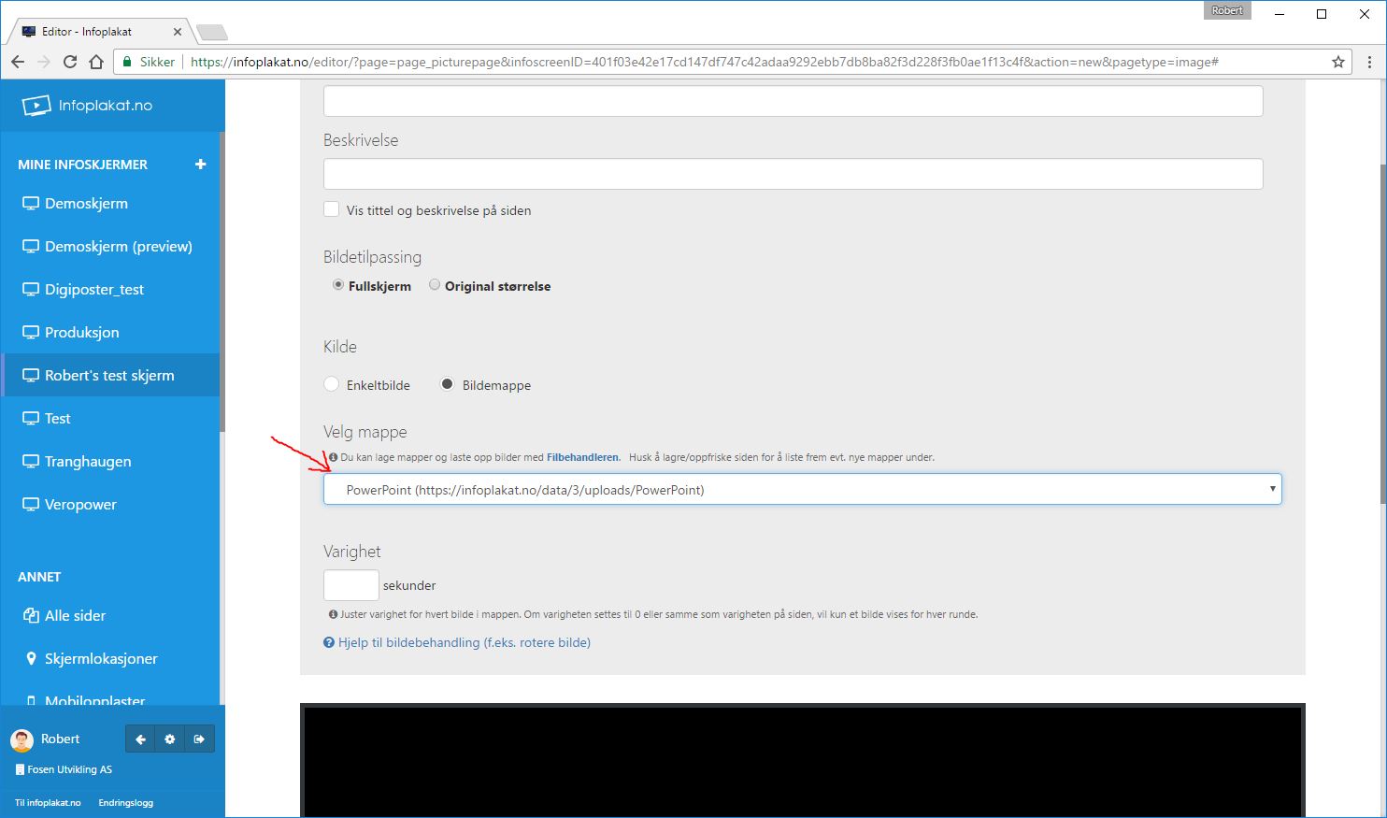Viewport: 1387px width, 818px height.
Task: Select the Original størrelse radio button
Action: coord(435,285)
